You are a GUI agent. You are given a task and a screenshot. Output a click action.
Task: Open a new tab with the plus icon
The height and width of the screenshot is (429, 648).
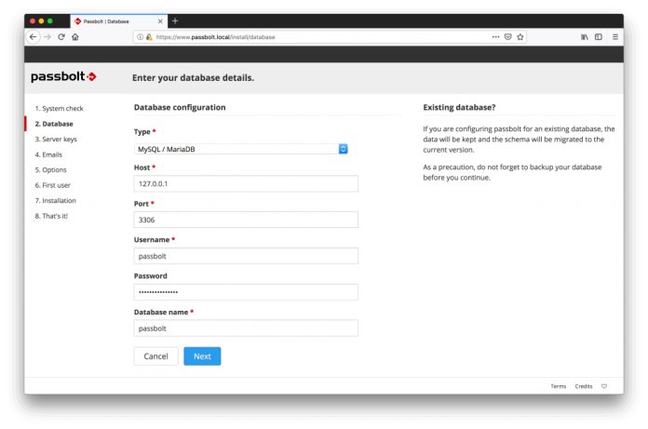[x=175, y=21]
